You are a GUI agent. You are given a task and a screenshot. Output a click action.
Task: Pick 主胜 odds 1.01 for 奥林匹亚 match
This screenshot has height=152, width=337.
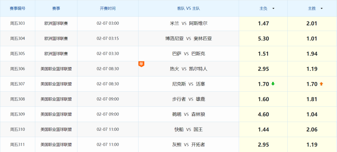click(x=312, y=39)
